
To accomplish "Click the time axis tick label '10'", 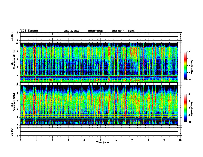I will pos(180,140).
